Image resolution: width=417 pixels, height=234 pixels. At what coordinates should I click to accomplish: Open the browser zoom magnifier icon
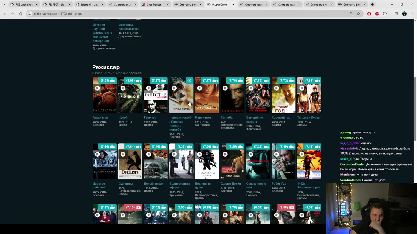click(x=351, y=14)
